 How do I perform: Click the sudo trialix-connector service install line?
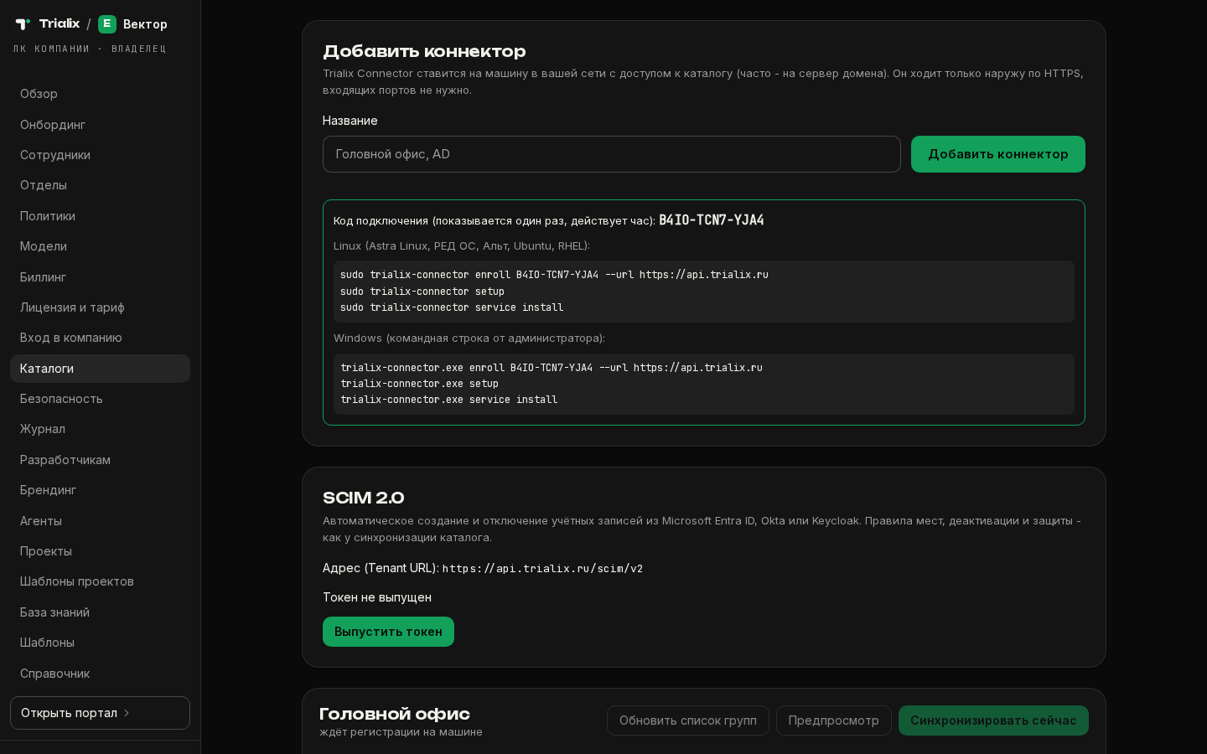(x=452, y=307)
